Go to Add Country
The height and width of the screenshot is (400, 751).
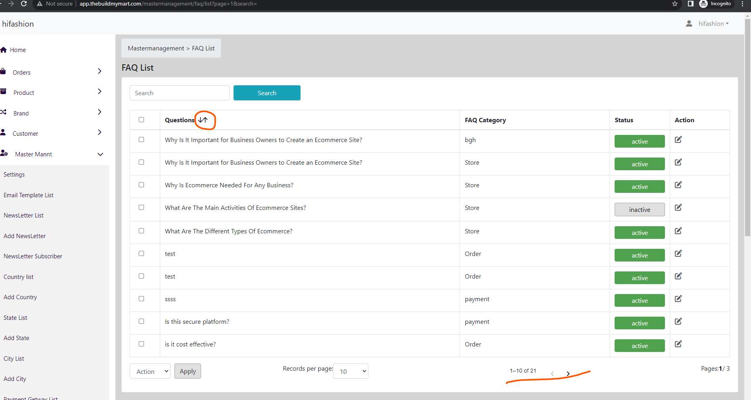20,297
